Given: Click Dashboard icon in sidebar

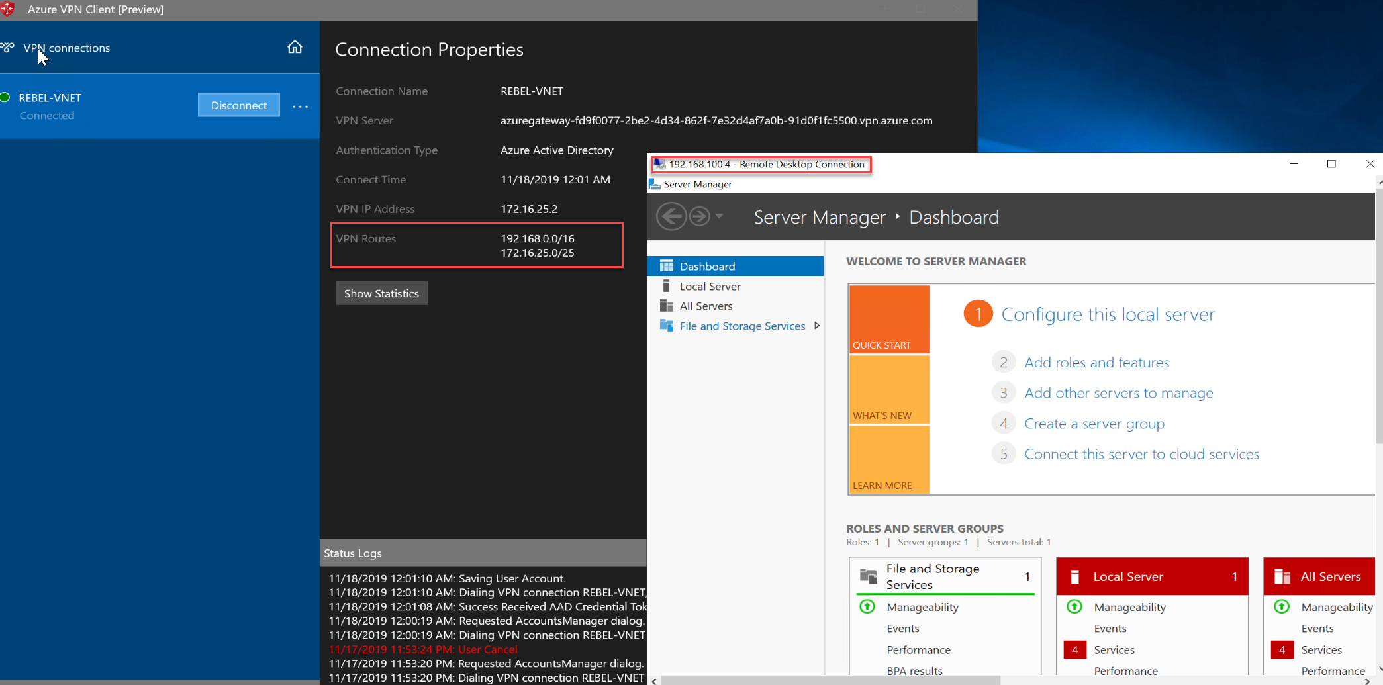Looking at the screenshot, I should 667,266.
